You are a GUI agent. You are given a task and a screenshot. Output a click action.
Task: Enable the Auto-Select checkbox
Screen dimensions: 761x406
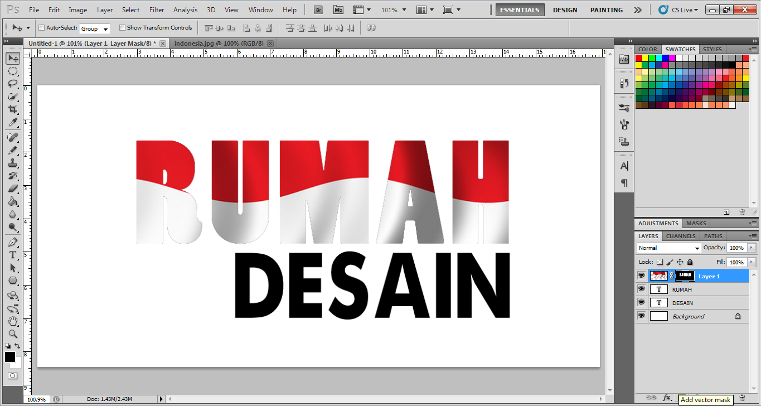pyautogui.click(x=41, y=27)
